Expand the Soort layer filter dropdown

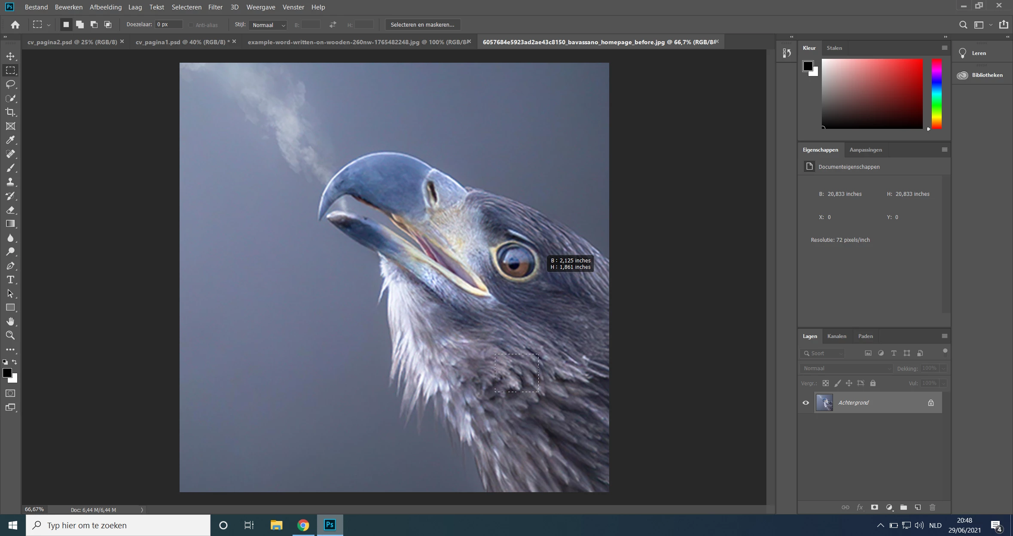pos(823,353)
